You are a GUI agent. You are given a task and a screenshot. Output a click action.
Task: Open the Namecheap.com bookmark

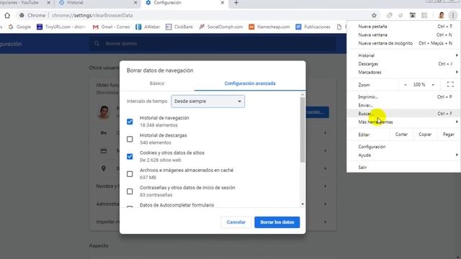pyautogui.click(x=269, y=27)
